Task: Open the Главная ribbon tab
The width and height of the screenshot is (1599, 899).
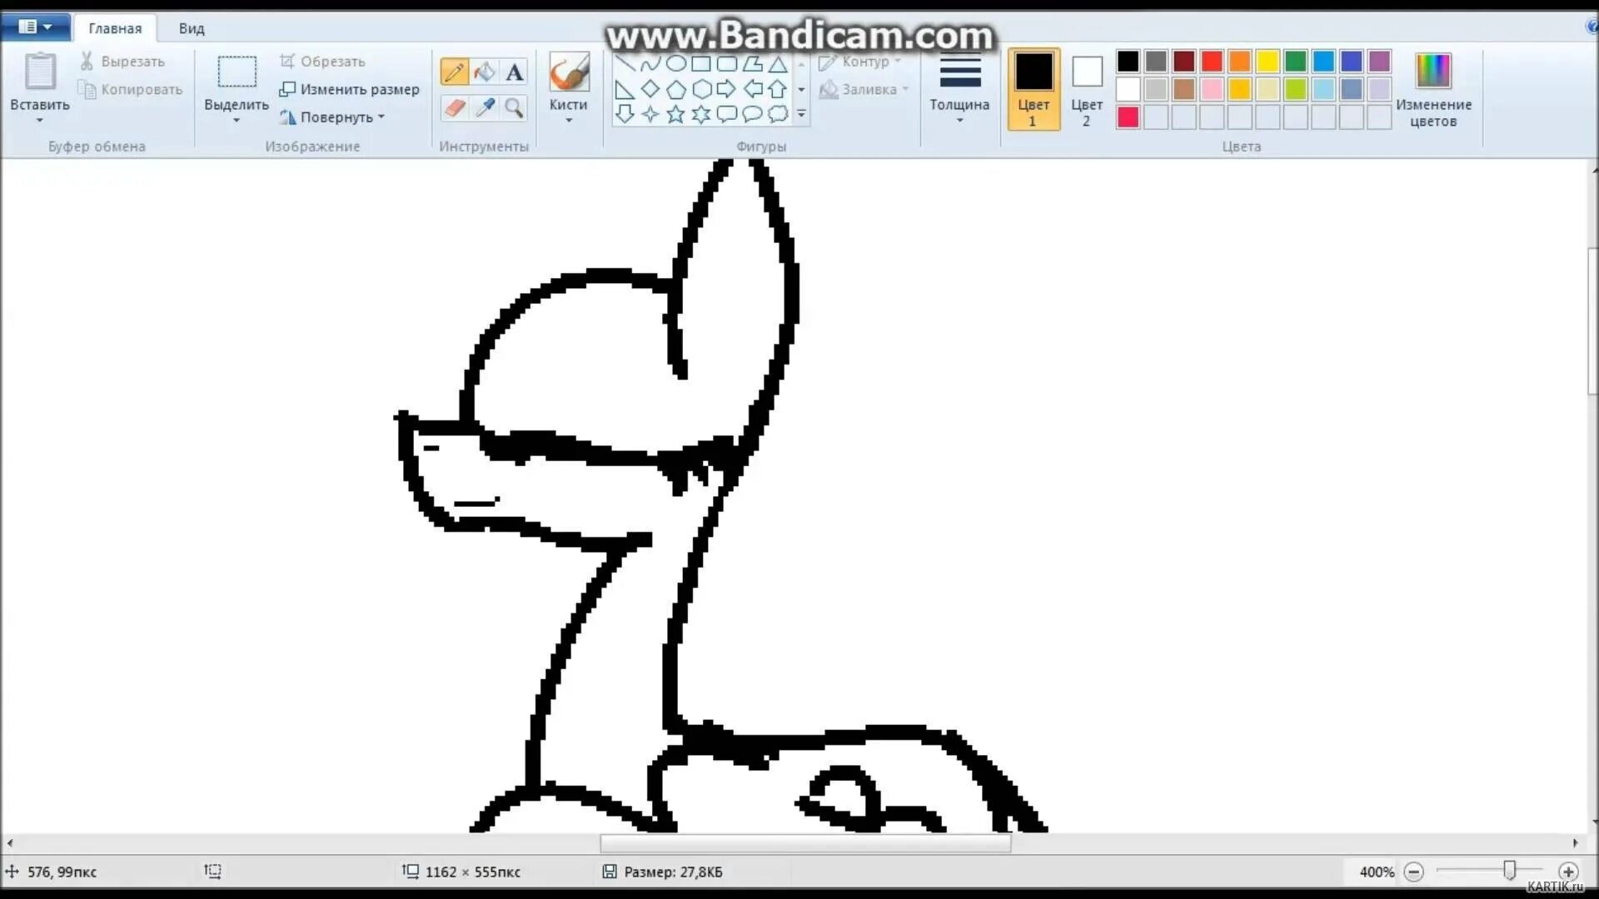Action: click(x=115, y=28)
